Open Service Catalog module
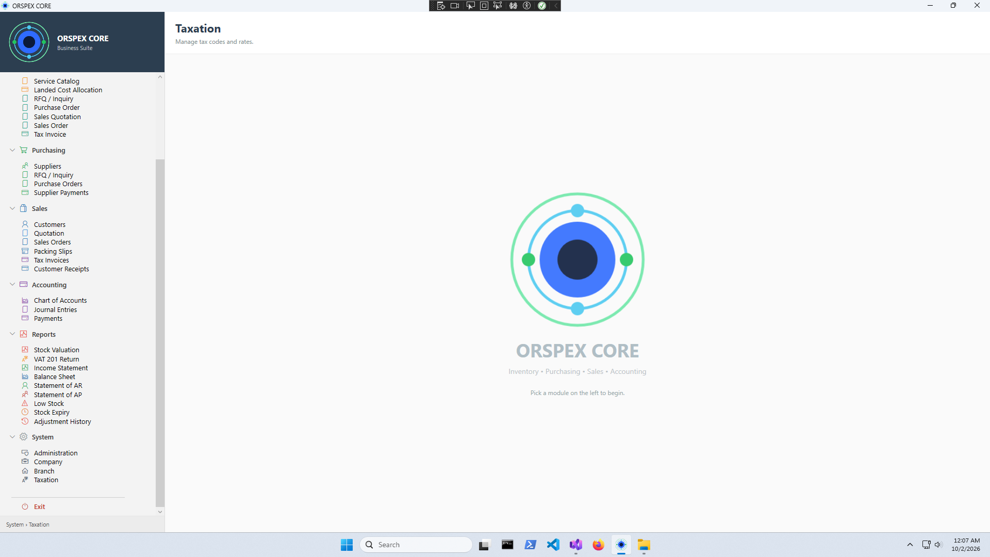This screenshot has width=990, height=557. tap(57, 81)
